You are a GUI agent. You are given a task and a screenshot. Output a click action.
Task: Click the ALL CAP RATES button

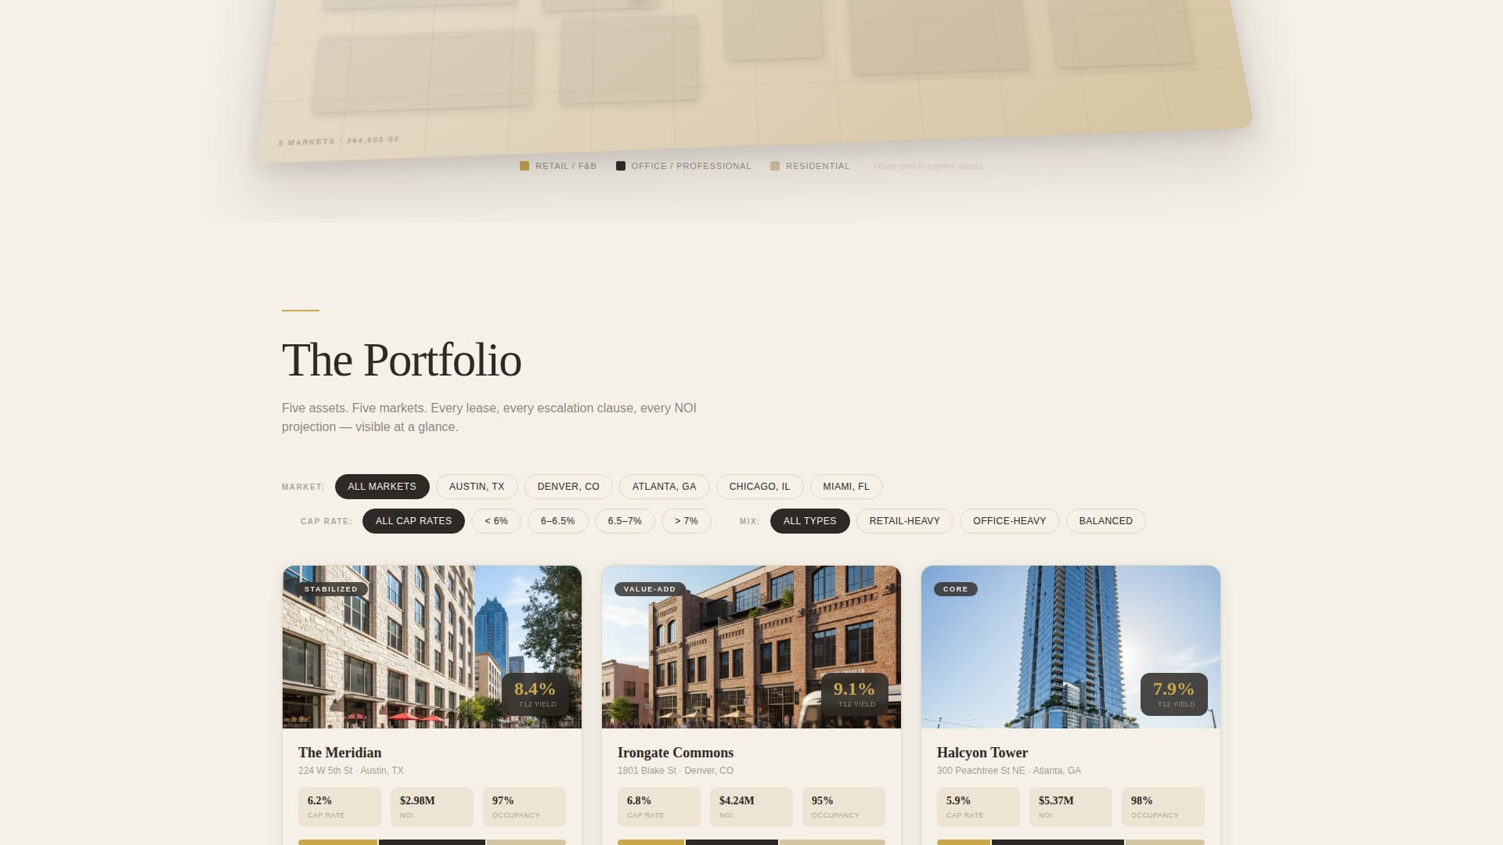[413, 520]
